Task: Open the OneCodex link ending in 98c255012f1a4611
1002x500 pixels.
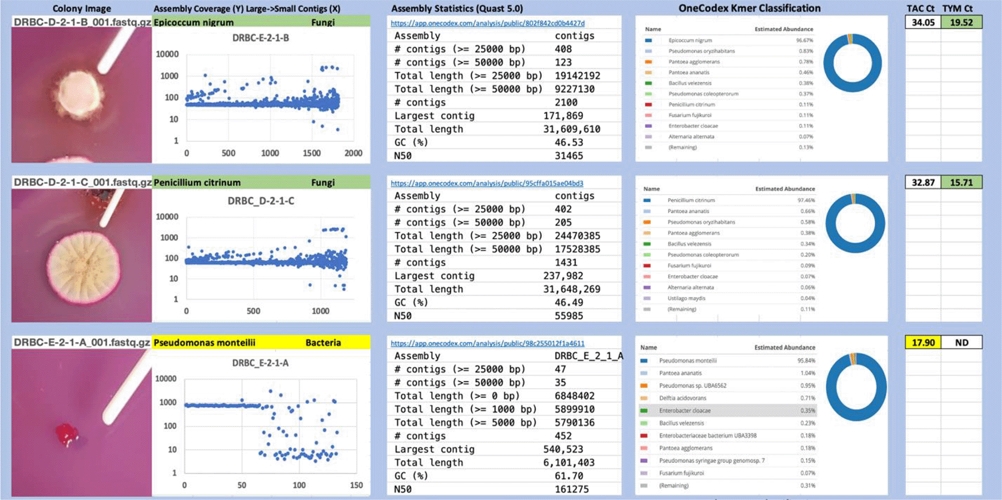Action: 487,344
